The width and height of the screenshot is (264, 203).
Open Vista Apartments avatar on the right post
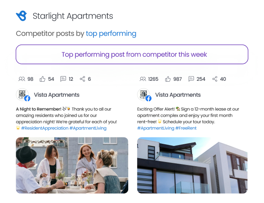(144, 95)
